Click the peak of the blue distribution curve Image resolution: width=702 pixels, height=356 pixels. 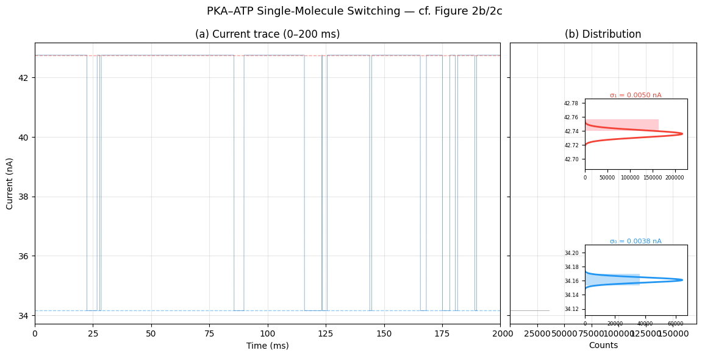click(x=682, y=280)
